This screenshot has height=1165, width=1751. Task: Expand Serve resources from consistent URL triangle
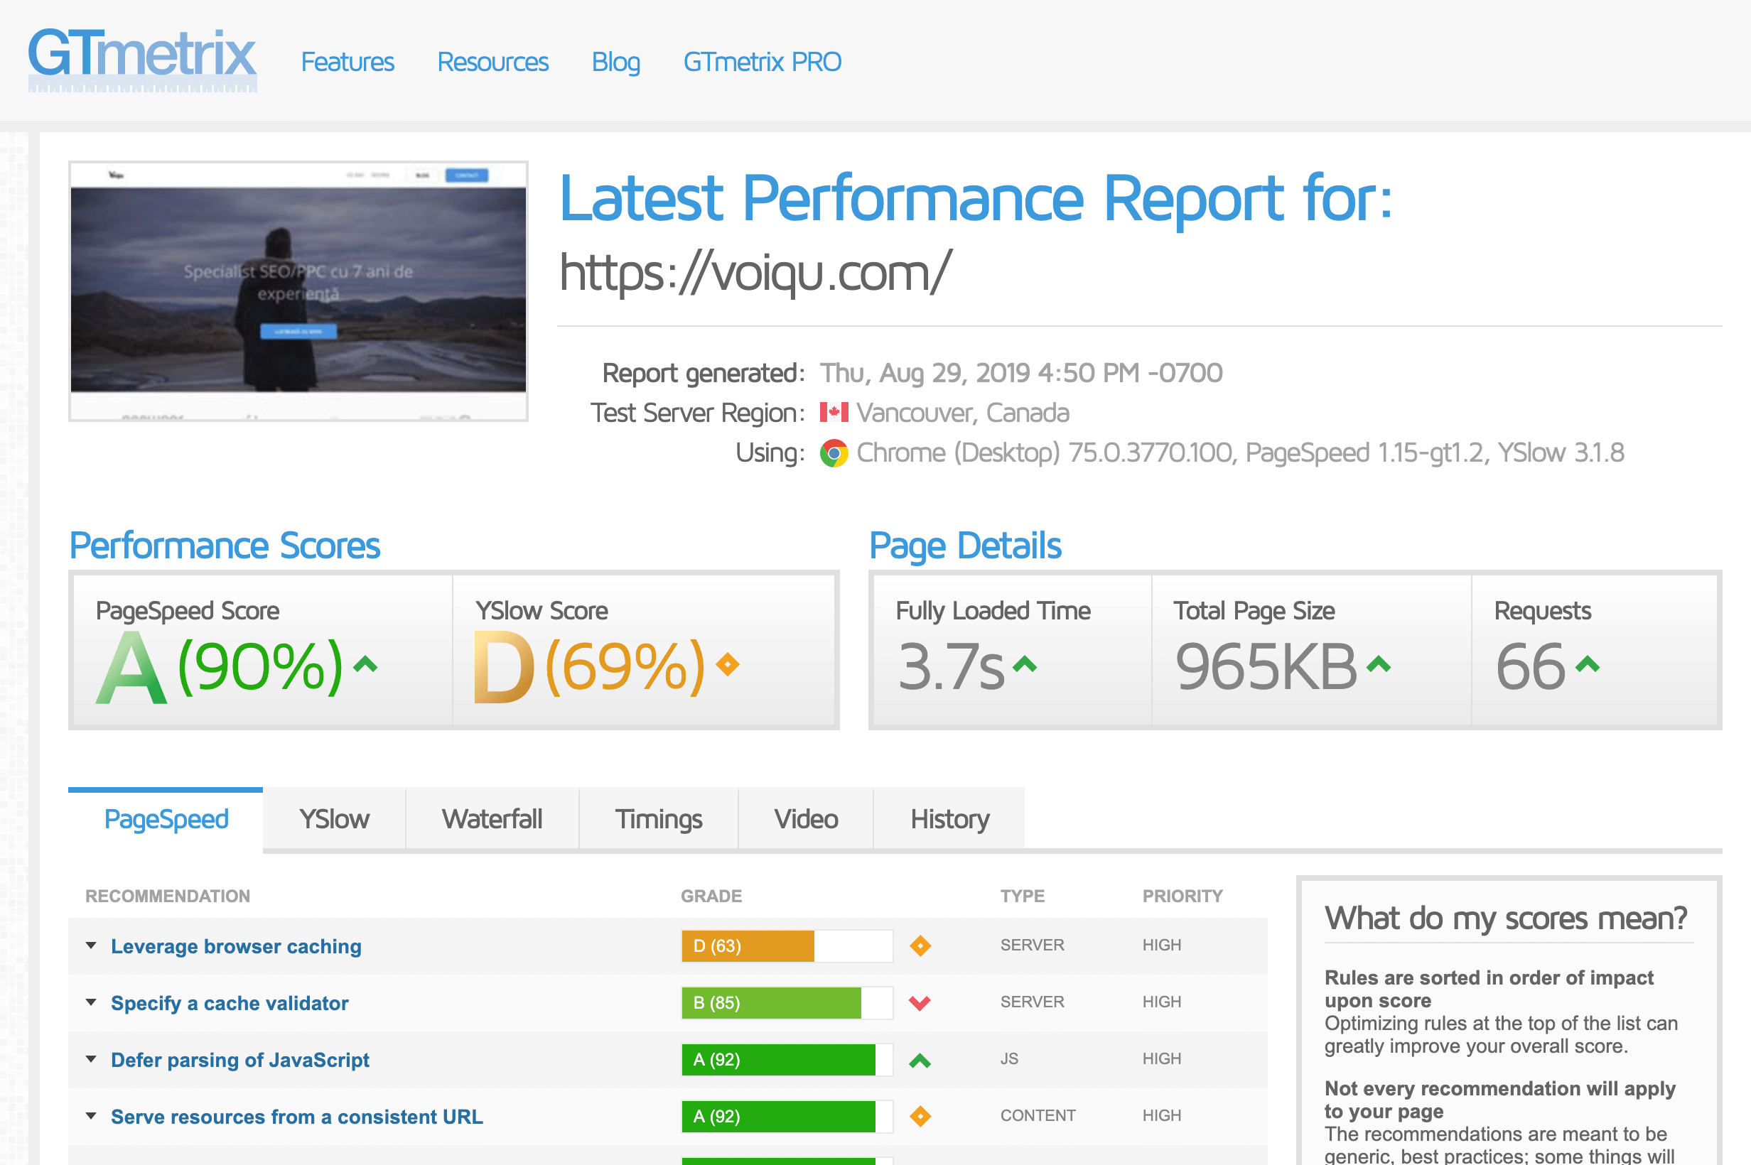click(x=91, y=1116)
